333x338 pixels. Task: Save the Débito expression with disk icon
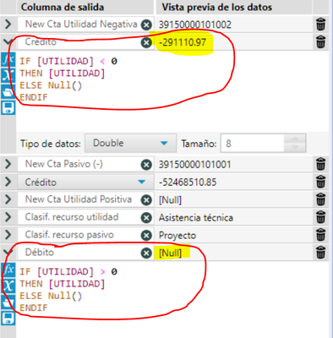[8, 319]
